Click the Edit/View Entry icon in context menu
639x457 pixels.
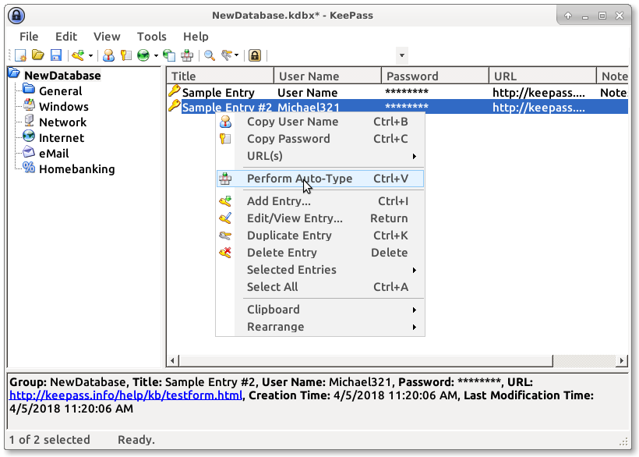click(225, 218)
